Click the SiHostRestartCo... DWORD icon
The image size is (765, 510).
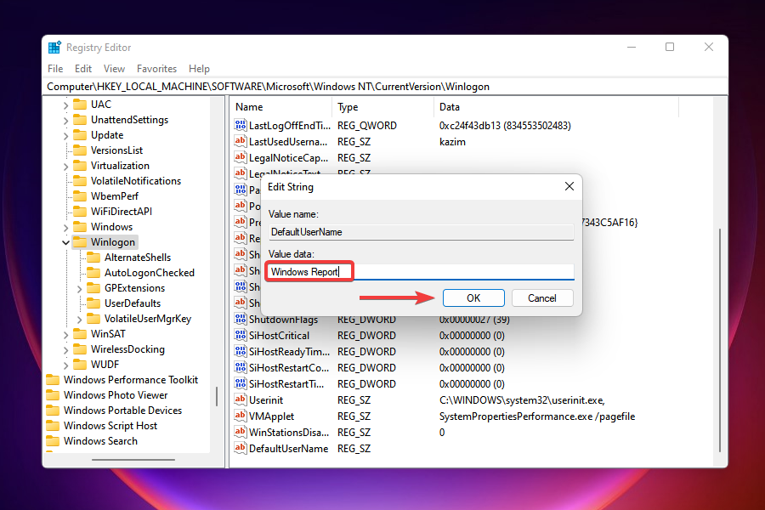click(x=240, y=367)
